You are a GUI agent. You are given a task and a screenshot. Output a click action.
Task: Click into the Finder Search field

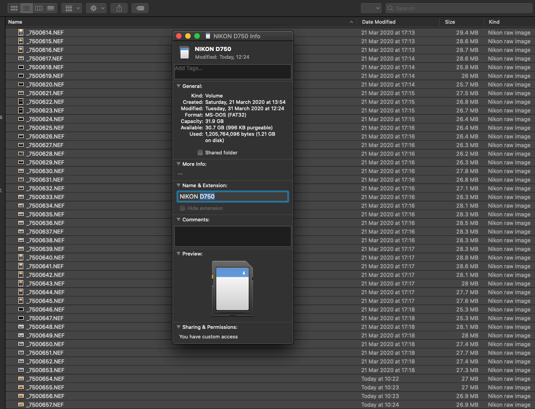tap(459, 8)
